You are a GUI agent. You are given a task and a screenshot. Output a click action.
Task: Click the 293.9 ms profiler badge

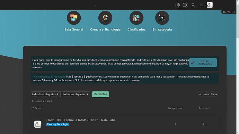[229, 12]
